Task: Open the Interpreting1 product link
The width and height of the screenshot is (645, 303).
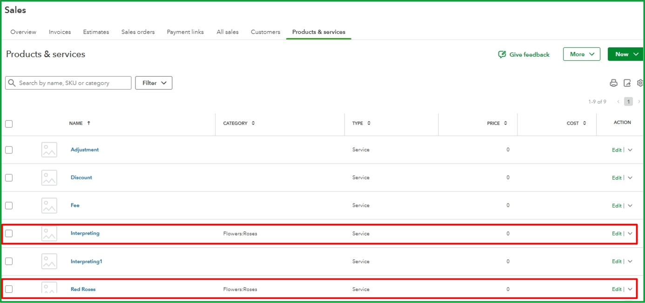Action: pos(86,261)
